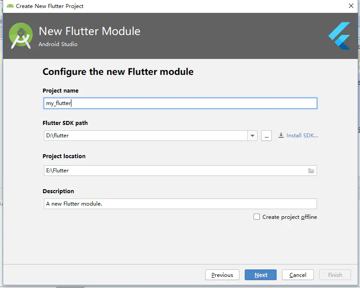Cancel the new Flutter project dialog
Viewport: 360px width, 288px height.
298,275
